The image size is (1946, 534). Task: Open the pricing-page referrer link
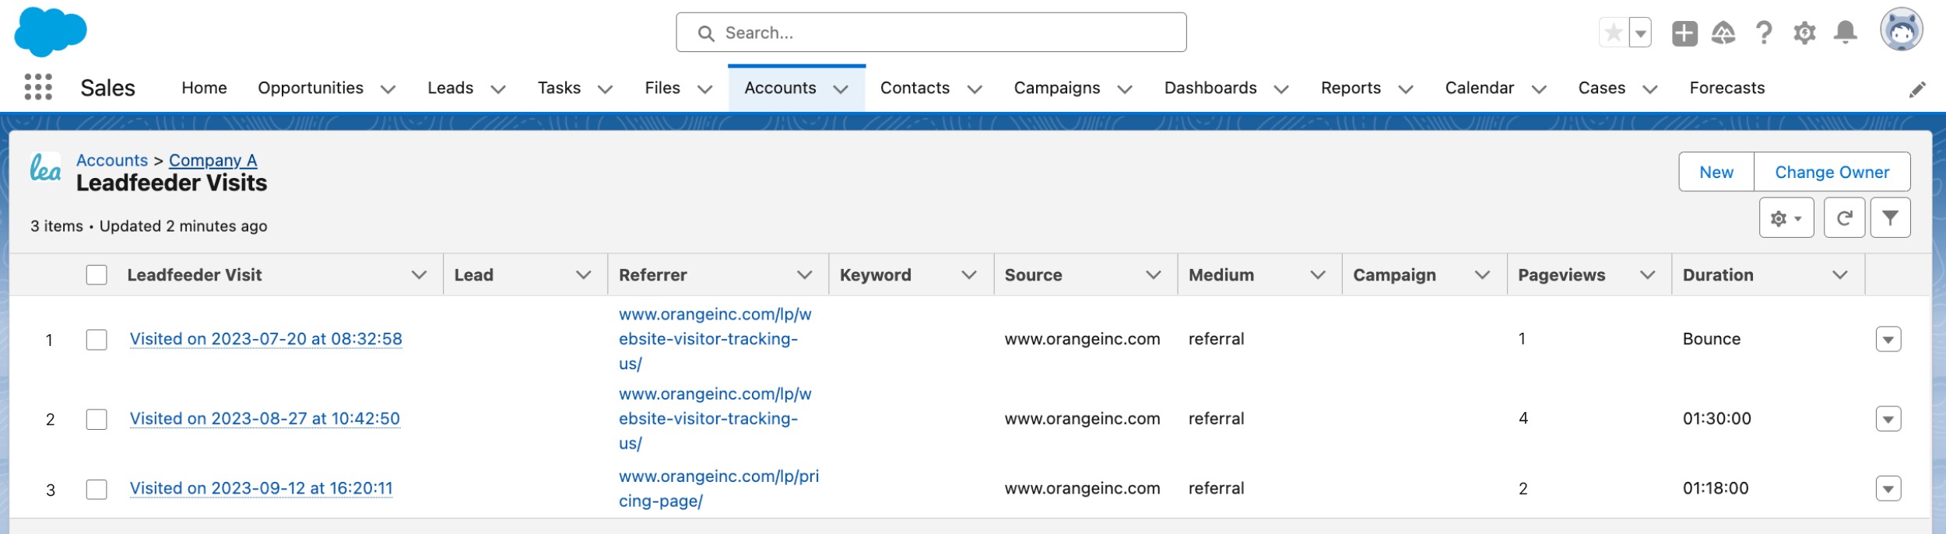[718, 488]
